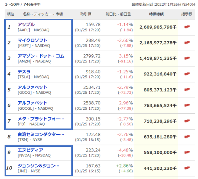Open the message board icon for Microsoft
This screenshot has height=179, width=198.
coord(187,42)
